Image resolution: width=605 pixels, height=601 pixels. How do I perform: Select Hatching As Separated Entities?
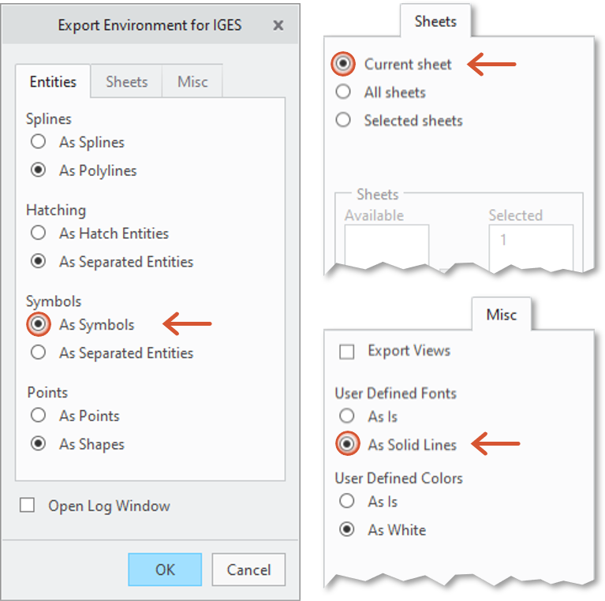38,262
